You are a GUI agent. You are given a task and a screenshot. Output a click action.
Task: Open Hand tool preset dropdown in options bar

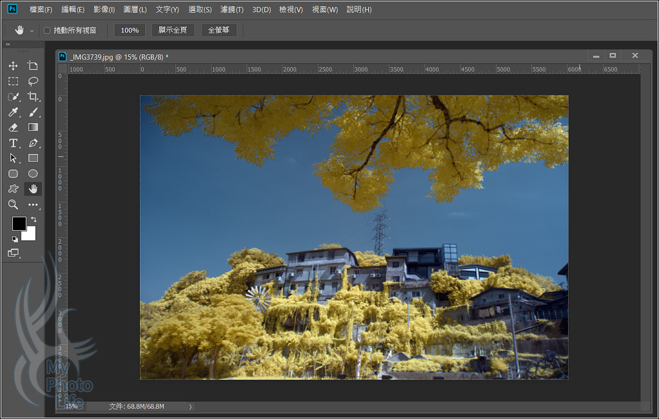click(x=32, y=31)
